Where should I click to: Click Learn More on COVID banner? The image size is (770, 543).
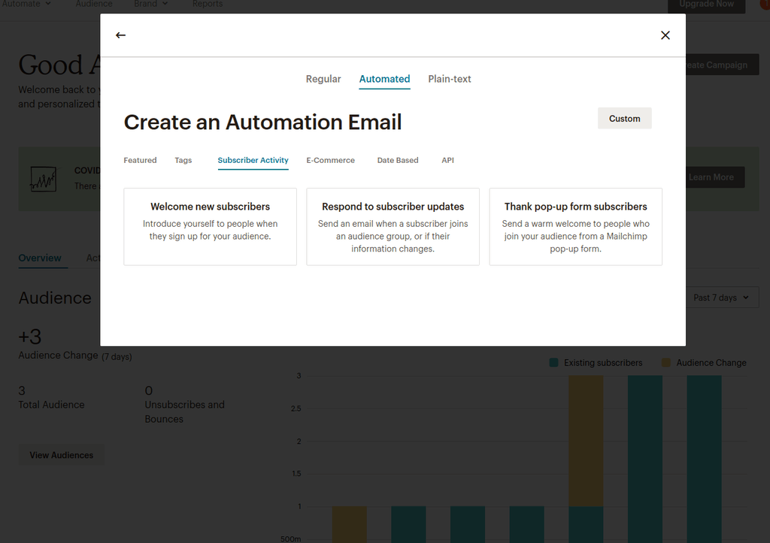point(715,177)
